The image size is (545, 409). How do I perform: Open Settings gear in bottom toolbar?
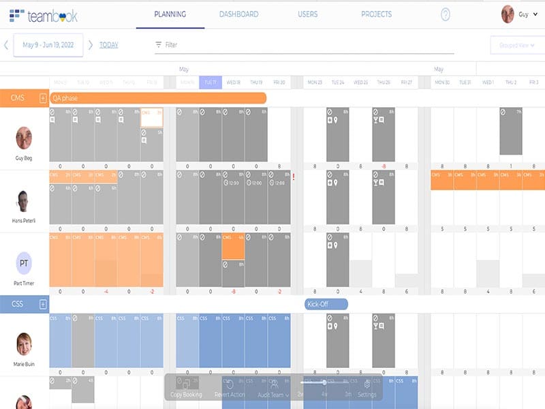pos(367,385)
